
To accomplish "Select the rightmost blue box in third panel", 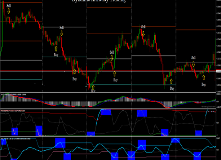I will pos(198,133).
